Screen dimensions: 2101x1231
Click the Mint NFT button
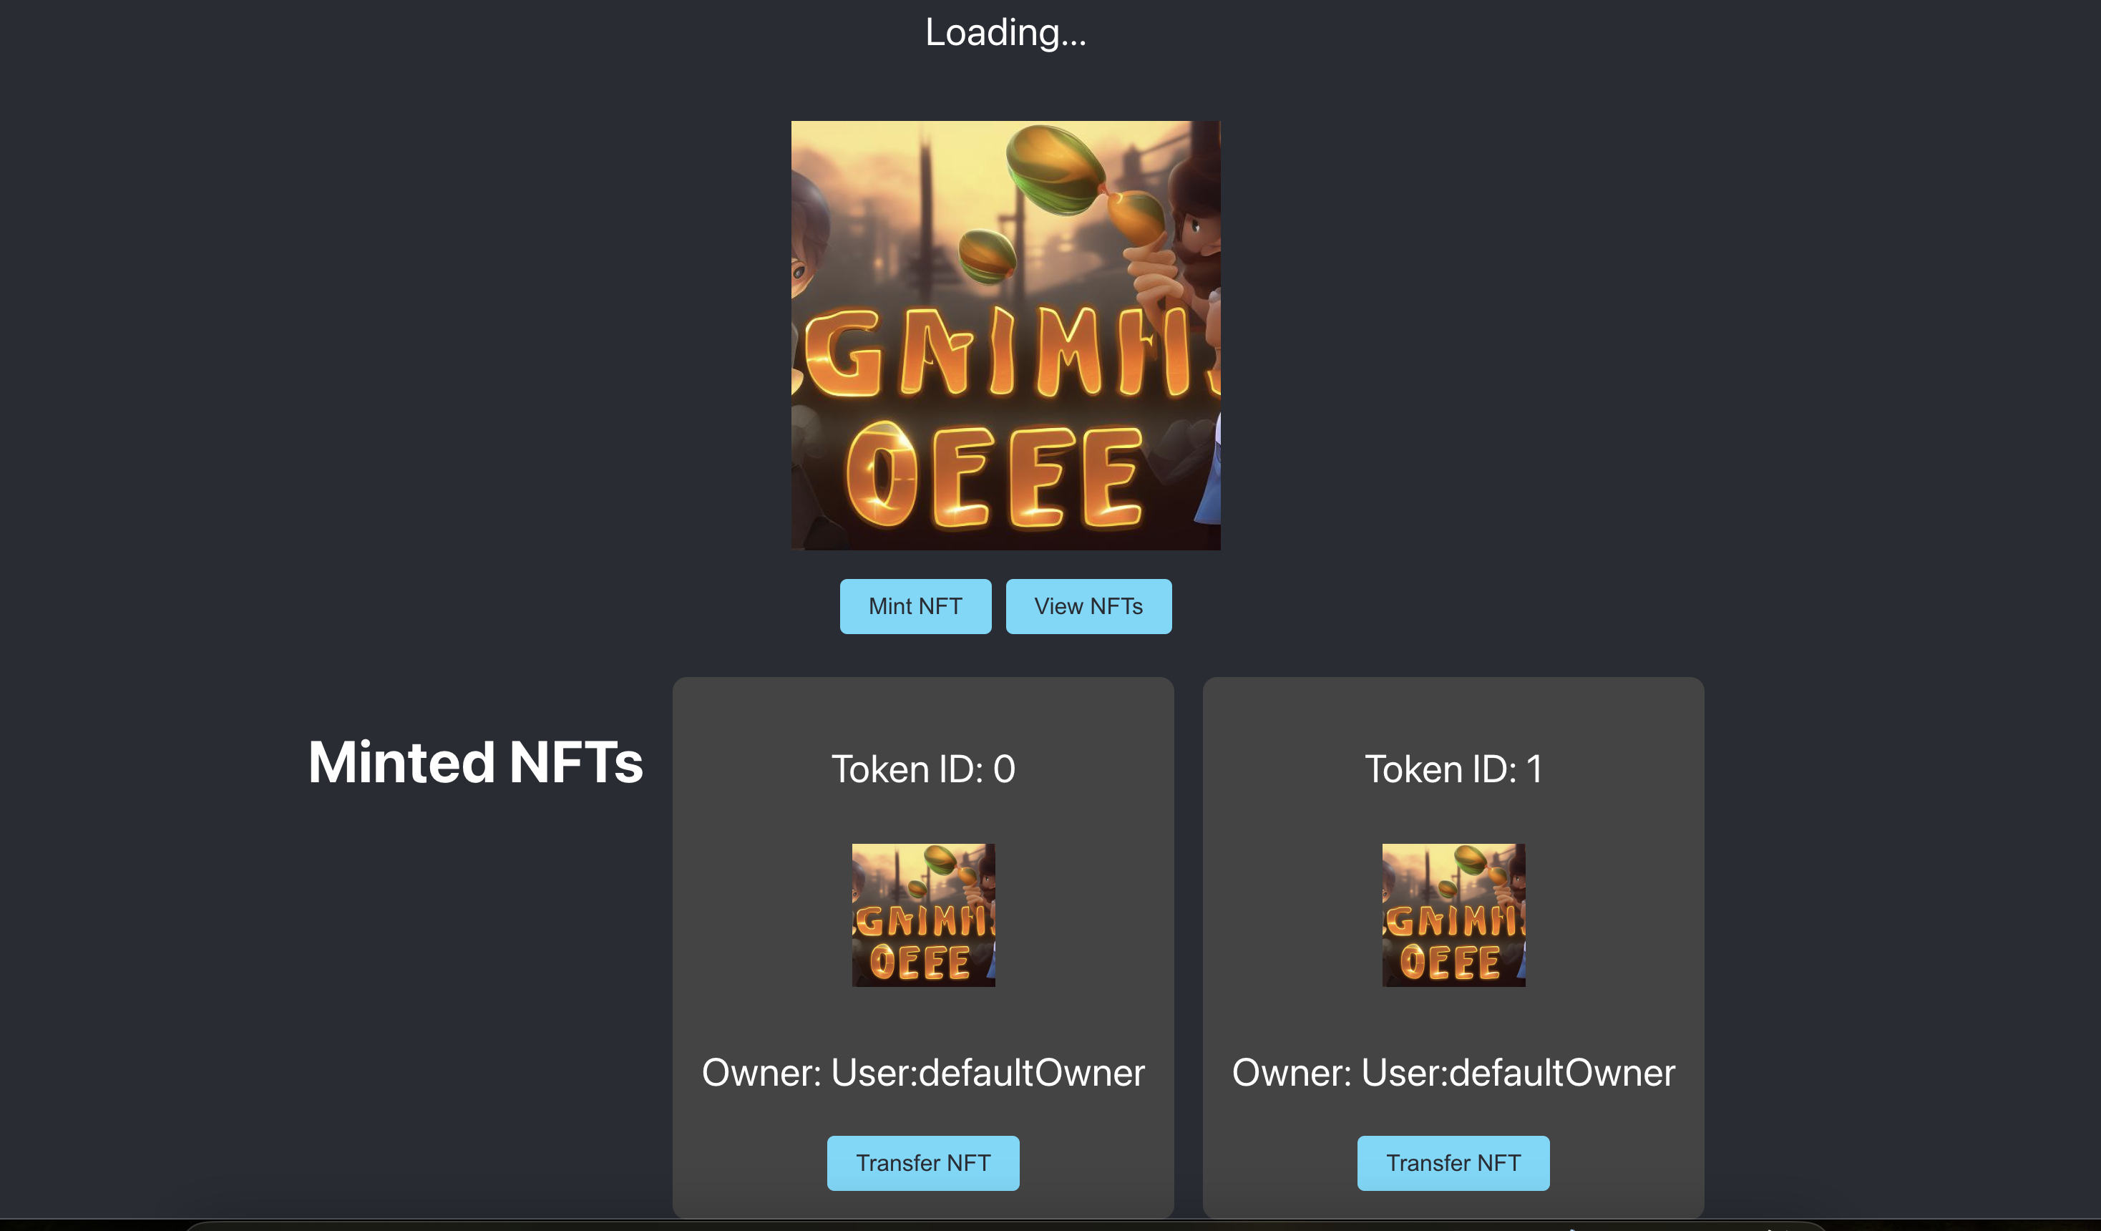click(x=915, y=606)
